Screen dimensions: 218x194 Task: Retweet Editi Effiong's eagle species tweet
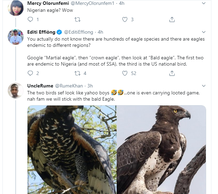tap(78, 73)
